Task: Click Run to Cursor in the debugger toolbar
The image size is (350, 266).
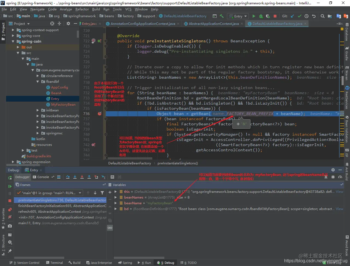Action: [103, 177]
